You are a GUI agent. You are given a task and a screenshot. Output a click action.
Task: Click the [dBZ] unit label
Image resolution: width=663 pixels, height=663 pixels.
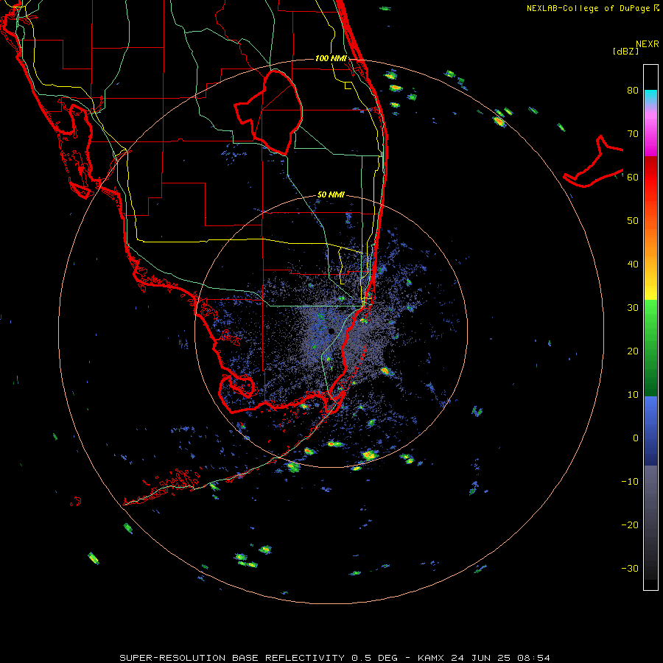pyautogui.click(x=626, y=51)
